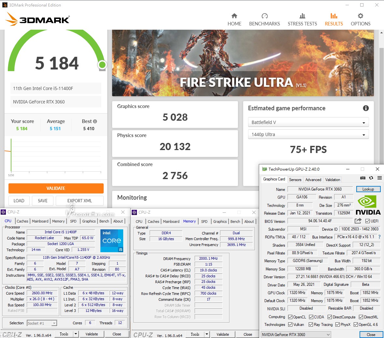
Task: Open the SPD tab in CPU-Z Memory window
Action: (204, 221)
